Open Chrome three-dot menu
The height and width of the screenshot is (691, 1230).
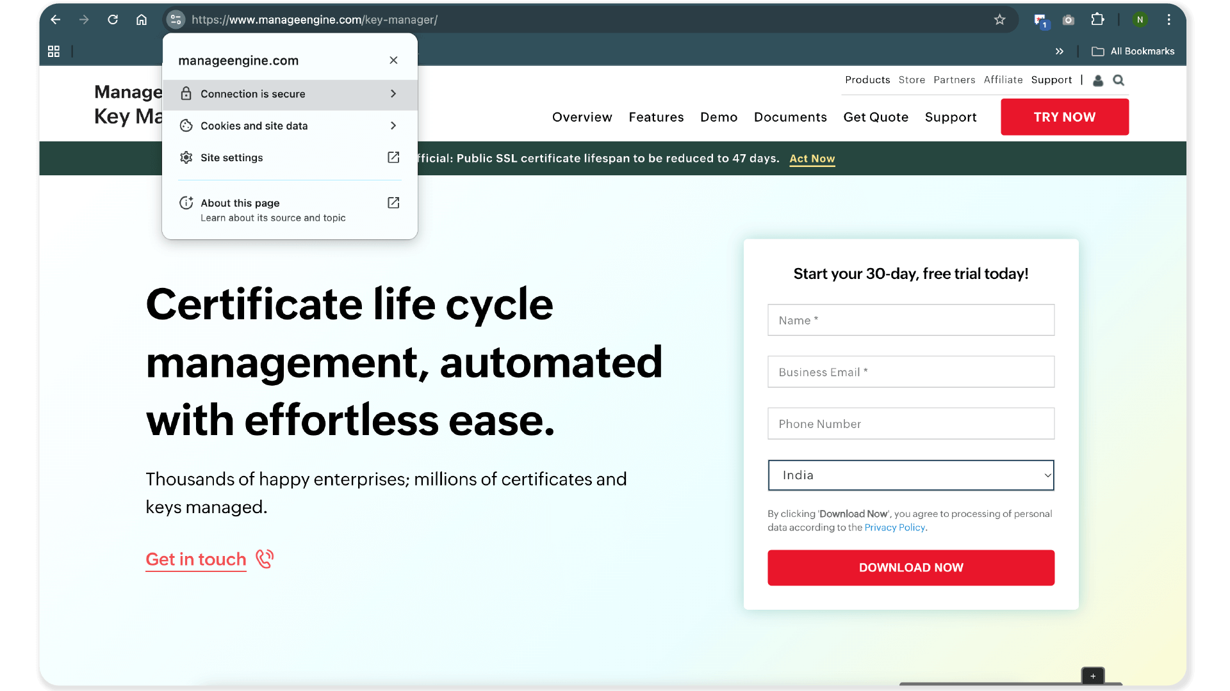click(x=1168, y=20)
